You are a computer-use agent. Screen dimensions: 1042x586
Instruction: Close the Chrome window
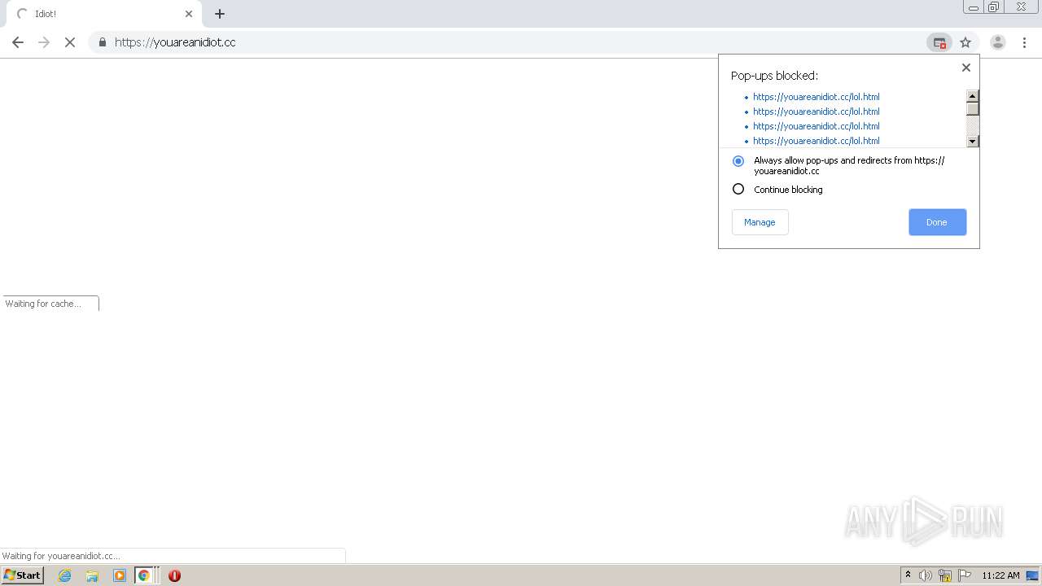pyautogui.click(x=1021, y=7)
